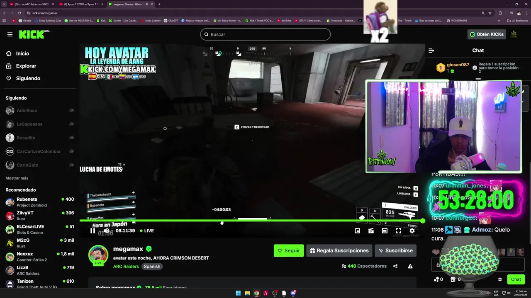Report the stream with the warning icon
531x298 pixels.
[410, 266]
